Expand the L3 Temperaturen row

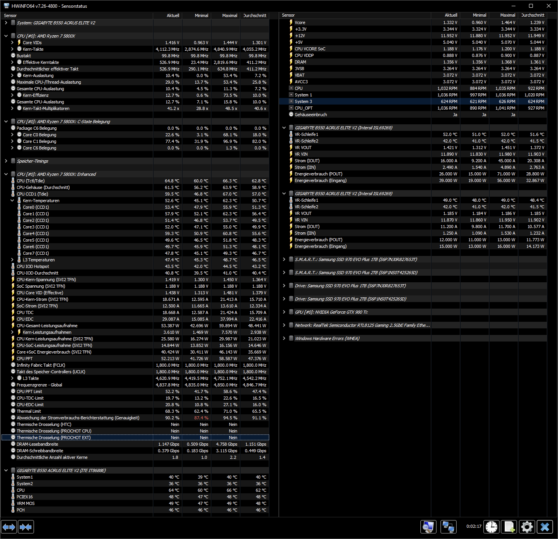point(12,260)
